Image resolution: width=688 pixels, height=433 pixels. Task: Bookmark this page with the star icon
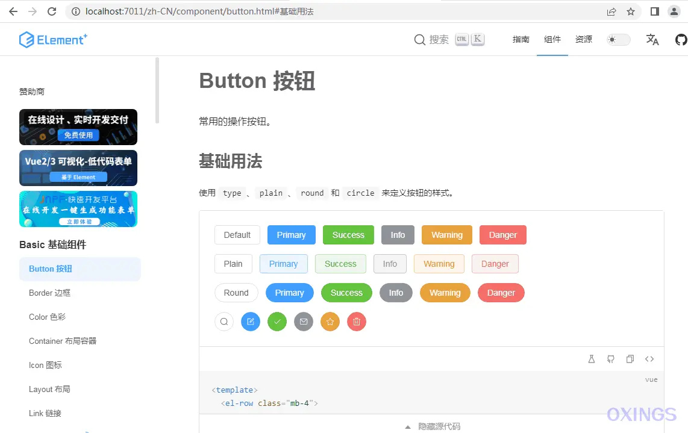coord(631,11)
